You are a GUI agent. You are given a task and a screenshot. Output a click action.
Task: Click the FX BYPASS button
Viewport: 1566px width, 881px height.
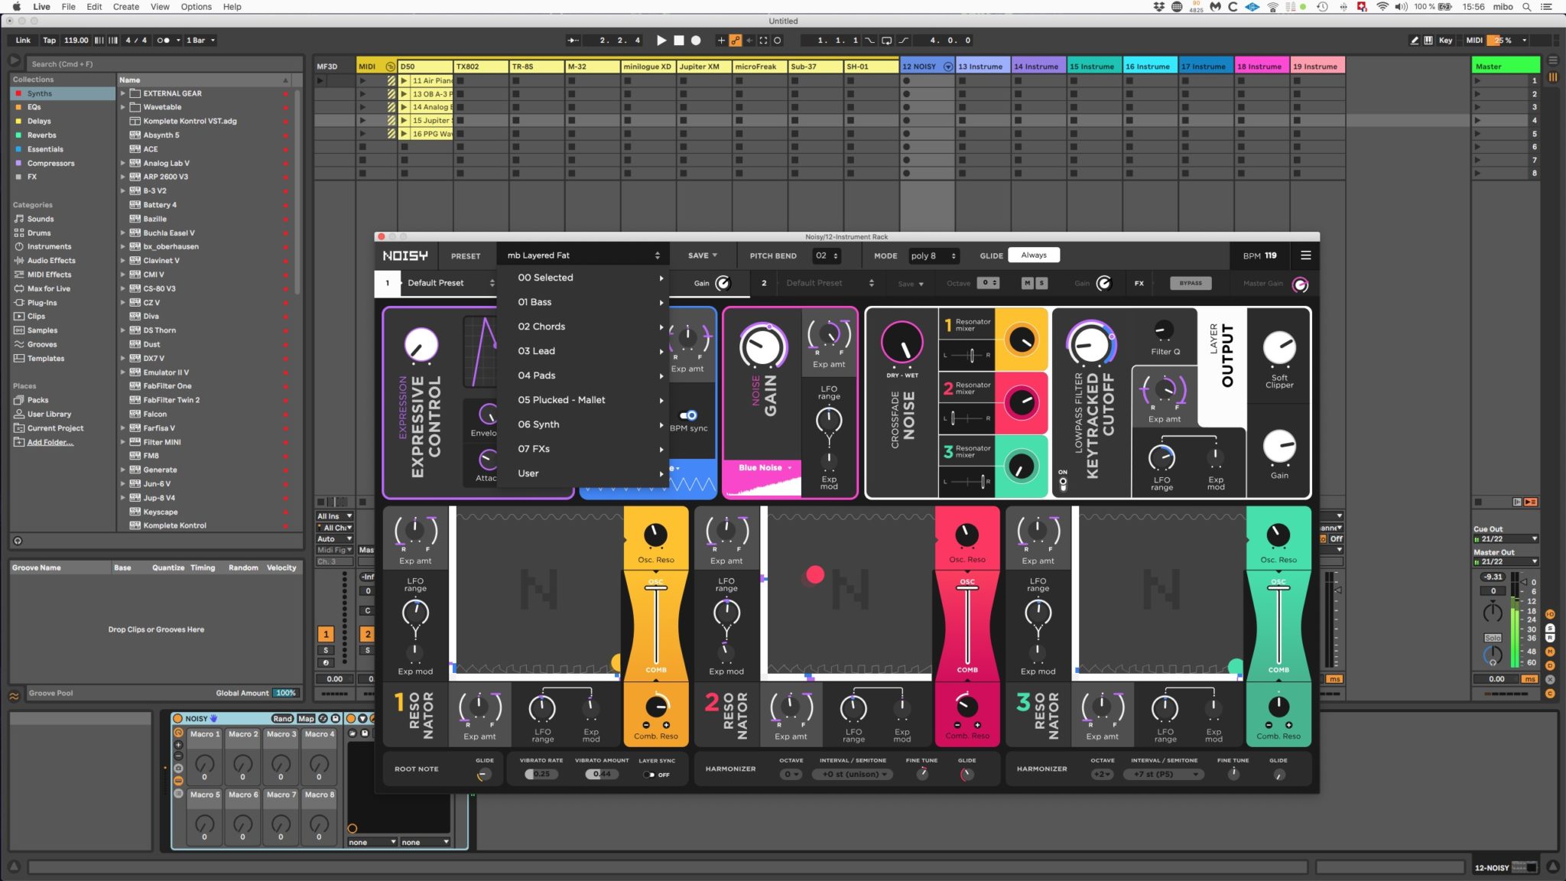[1190, 283]
